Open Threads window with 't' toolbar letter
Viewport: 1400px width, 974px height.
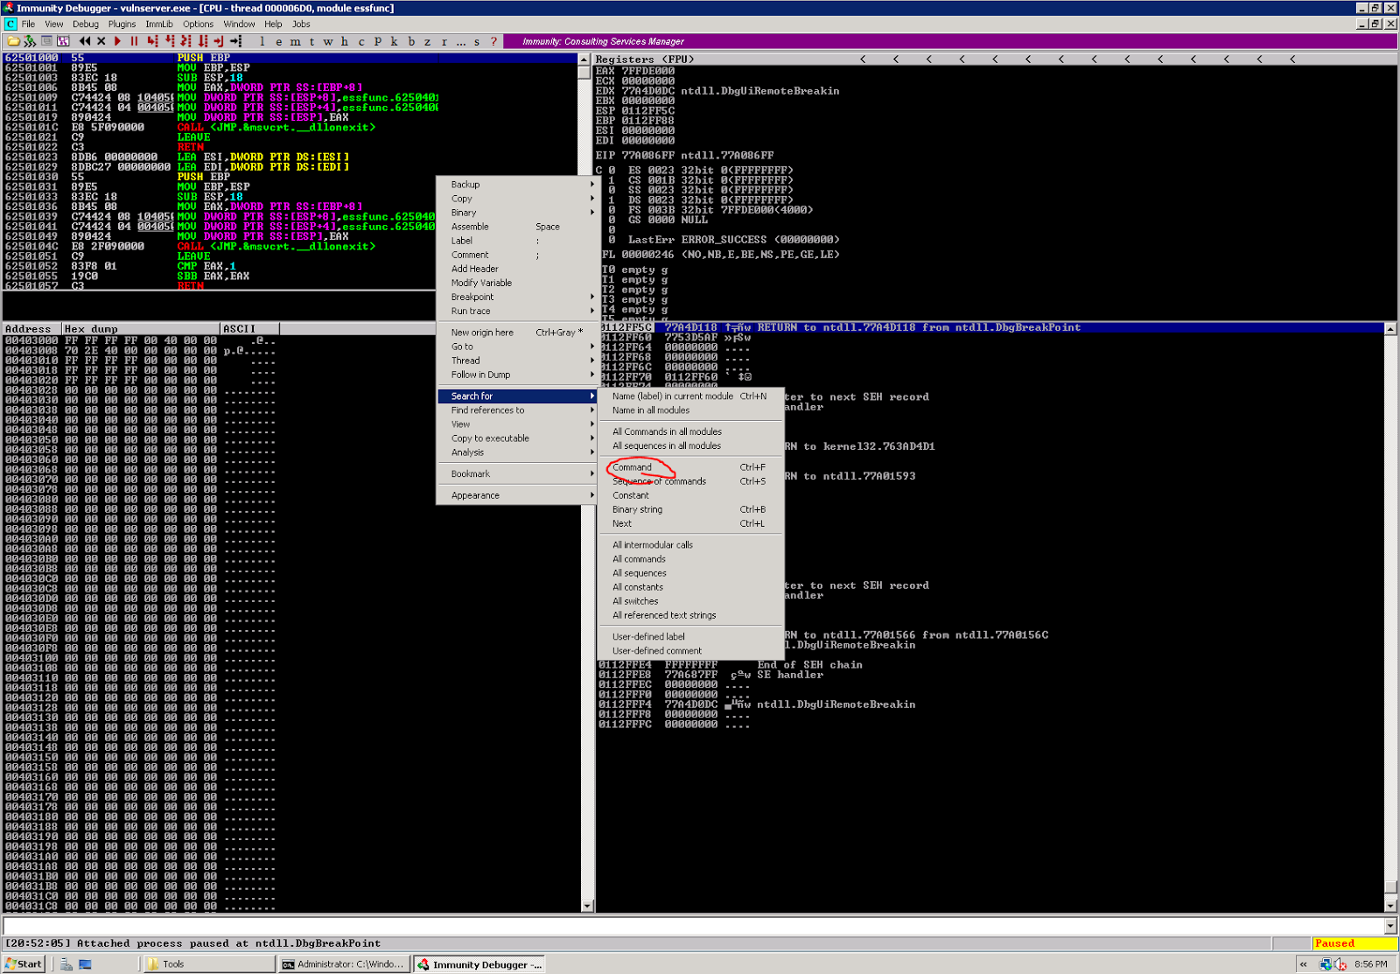coord(311,41)
